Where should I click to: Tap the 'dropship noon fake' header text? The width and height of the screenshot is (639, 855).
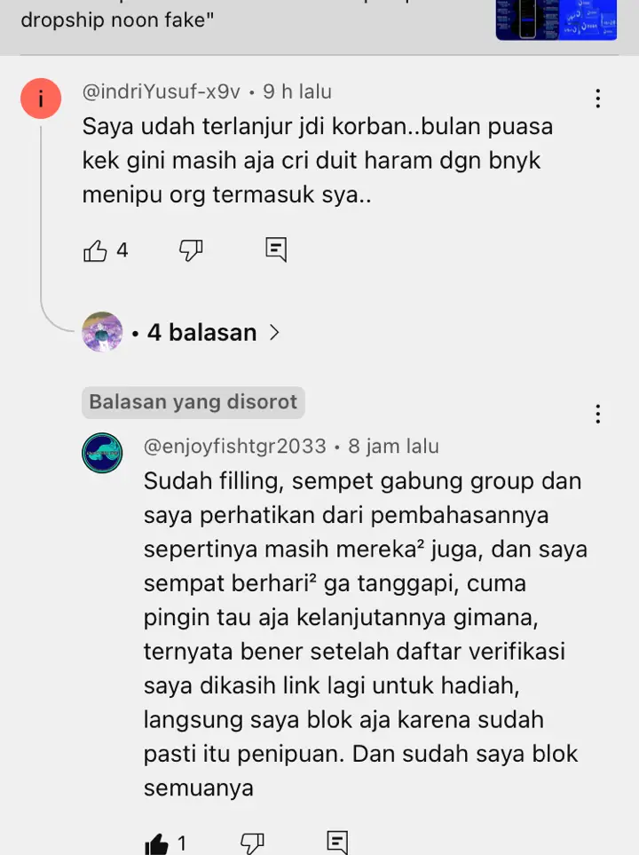(117, 20)
